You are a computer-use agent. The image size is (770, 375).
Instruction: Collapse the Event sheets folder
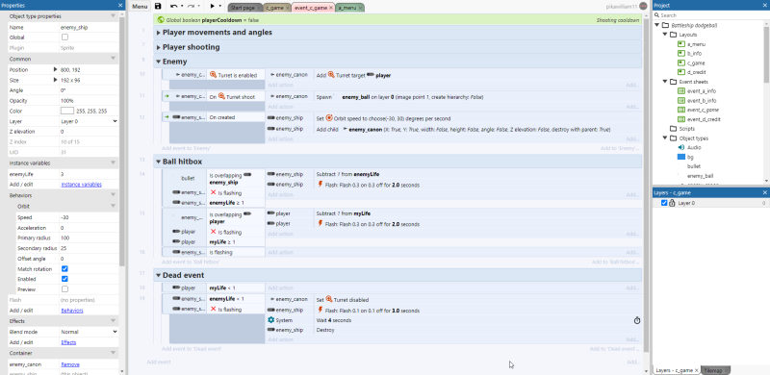pos(665,82)
